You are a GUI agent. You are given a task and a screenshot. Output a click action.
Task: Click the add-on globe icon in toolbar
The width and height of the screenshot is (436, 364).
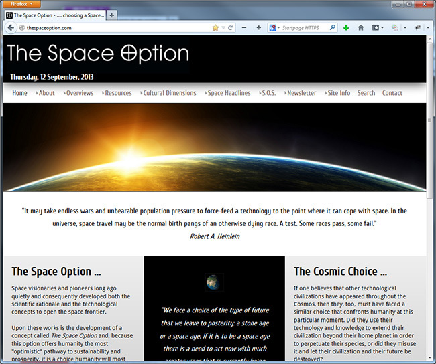point(394,27)
